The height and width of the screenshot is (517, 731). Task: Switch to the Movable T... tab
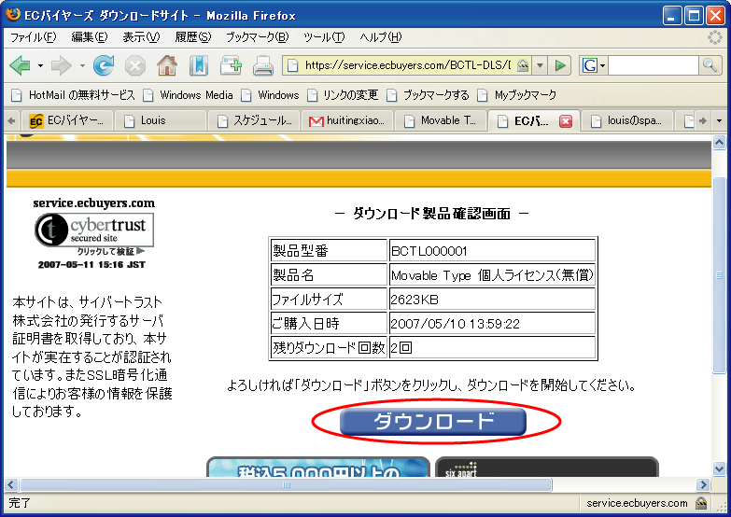pyautogui.click(x=441, y=121)
